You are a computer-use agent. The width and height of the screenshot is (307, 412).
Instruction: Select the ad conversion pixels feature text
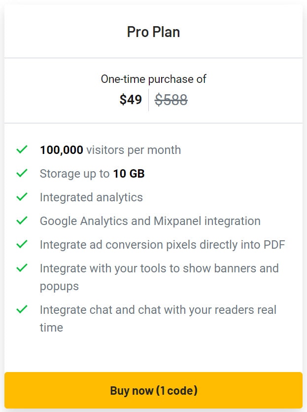tap(162, 245)
